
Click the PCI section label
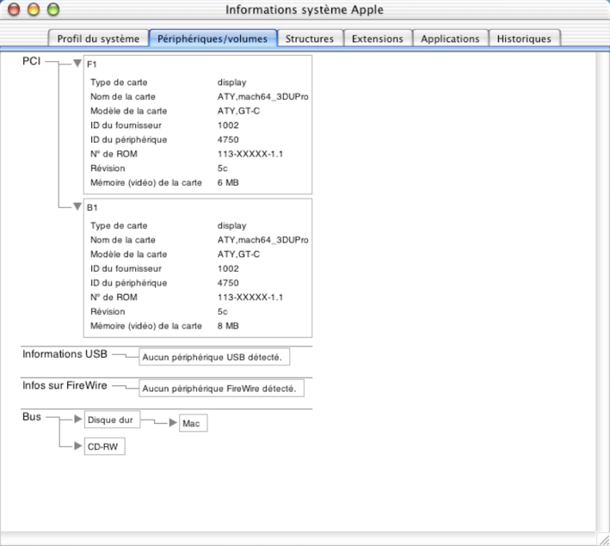(32, 61)
